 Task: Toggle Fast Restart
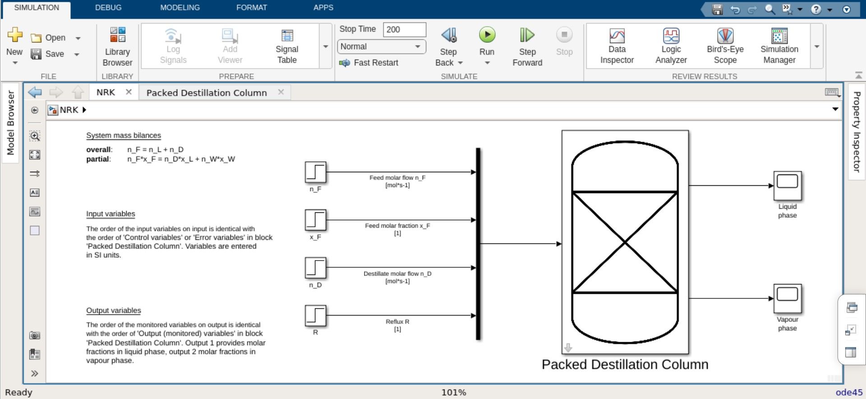click(x=369, y=63)
